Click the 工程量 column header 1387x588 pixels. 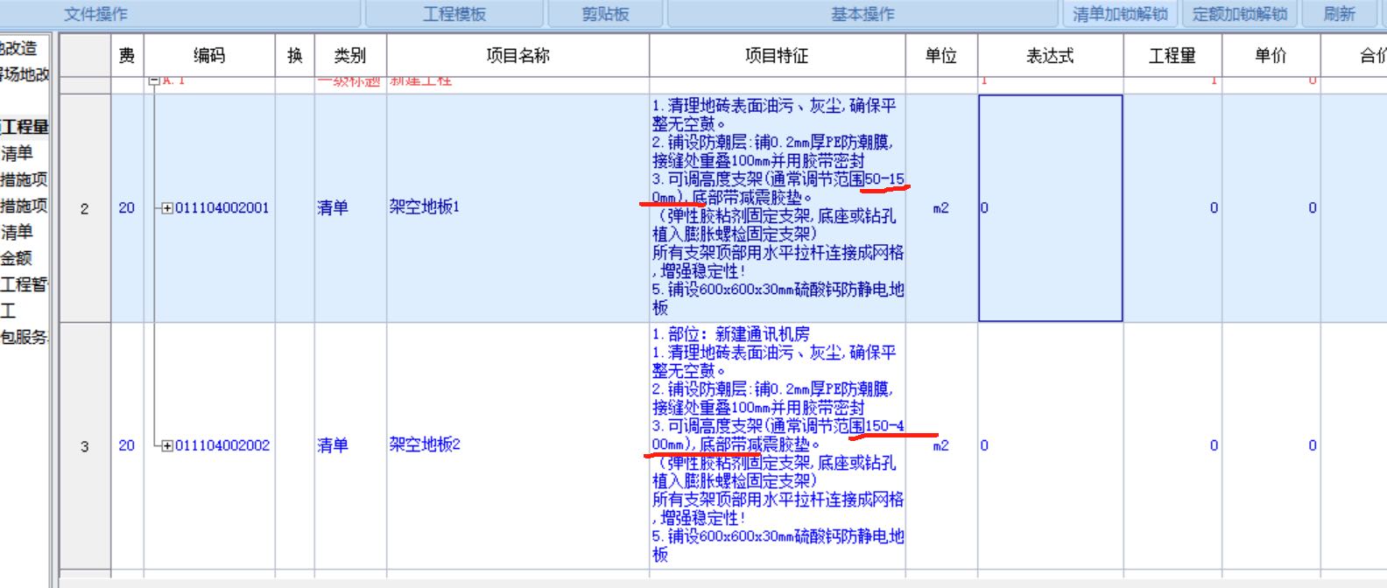[x=1172, y=56]
